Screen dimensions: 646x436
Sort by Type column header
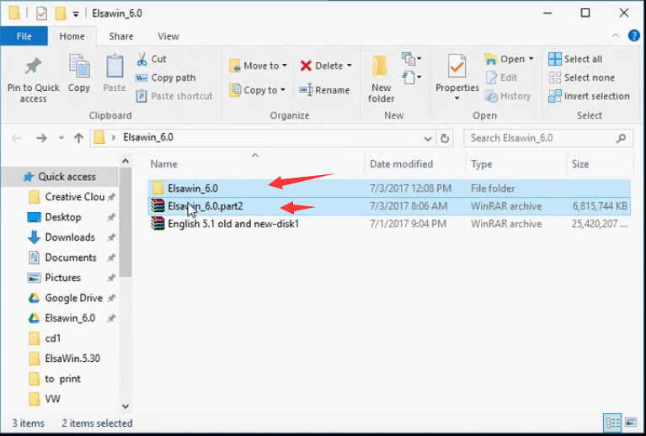pyautogui.click(x=481, y=164)
